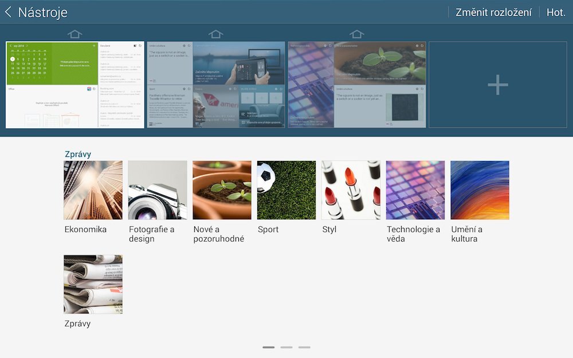Refresh the Umění a kultura widget

pyautogui.click(x=421, y=88)
